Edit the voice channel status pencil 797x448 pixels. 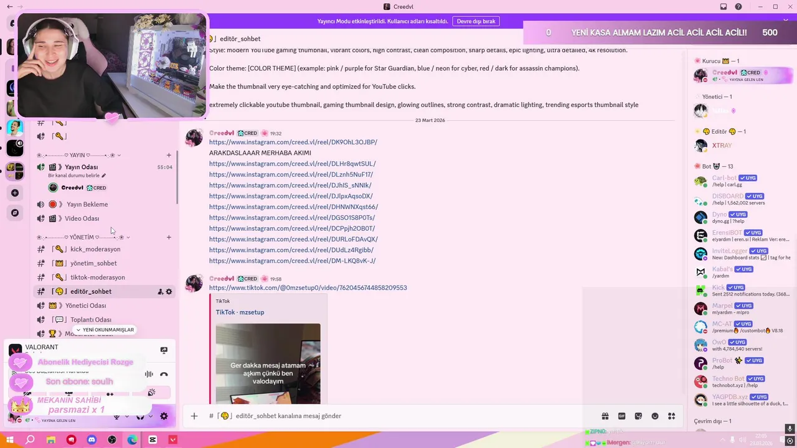(104, 175)
